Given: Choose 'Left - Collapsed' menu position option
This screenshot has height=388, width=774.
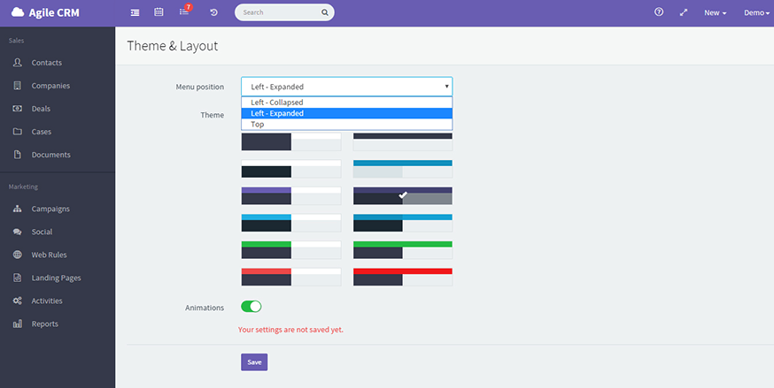Looking at the screenshot, I should point(277,103).
